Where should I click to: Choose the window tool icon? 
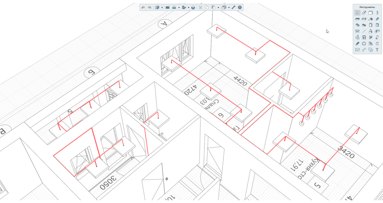tap(377, 25)
